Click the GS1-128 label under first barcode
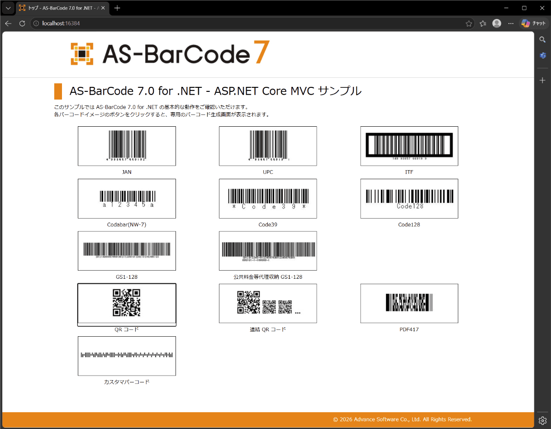The image size is (551, 429). coord(127,277)
